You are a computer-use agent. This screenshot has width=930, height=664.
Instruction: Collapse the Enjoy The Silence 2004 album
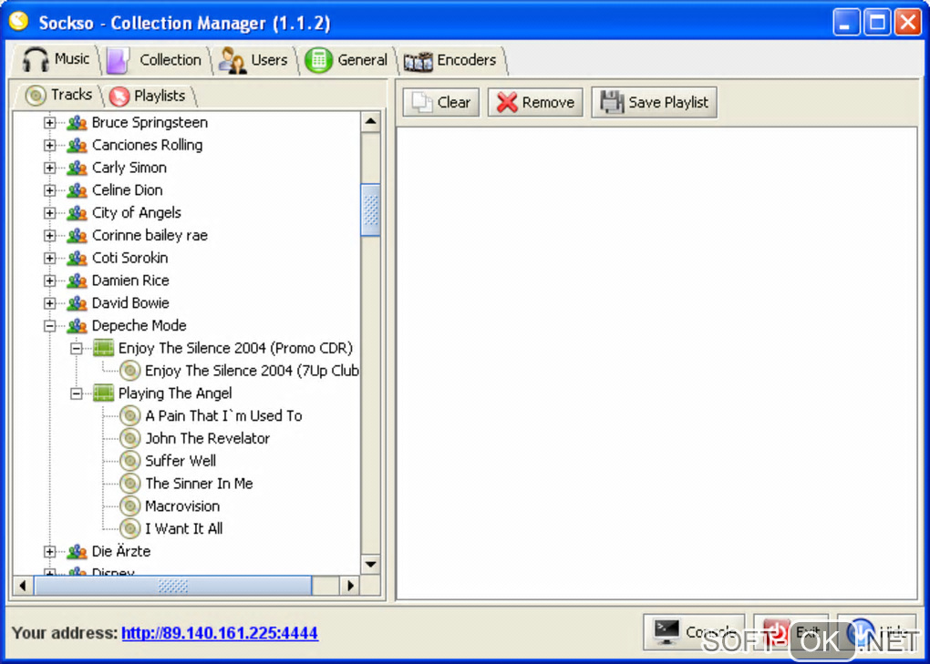coord(77,348)
